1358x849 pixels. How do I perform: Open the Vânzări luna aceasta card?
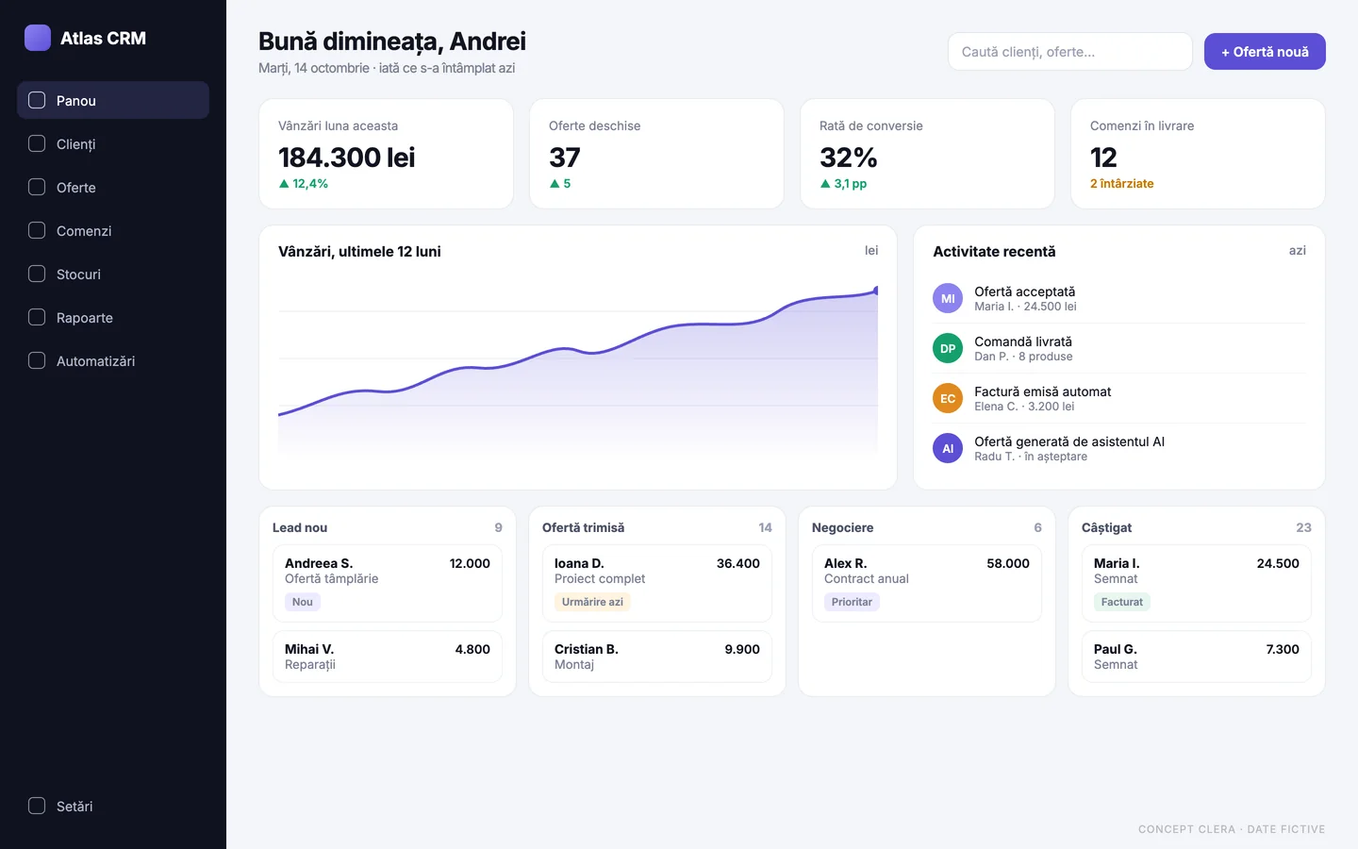coord(387,154)
